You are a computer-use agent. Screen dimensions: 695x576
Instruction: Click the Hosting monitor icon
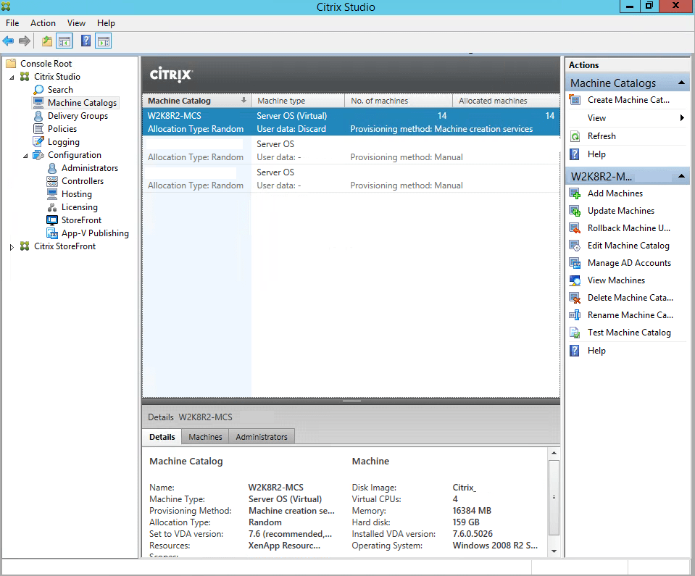coord(52,194)
